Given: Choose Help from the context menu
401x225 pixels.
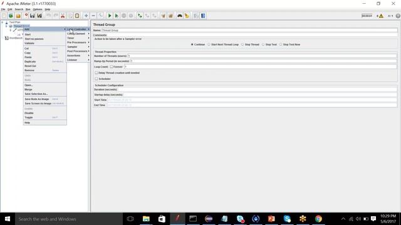Looking at the screenshot, I should tap(44, 122).
